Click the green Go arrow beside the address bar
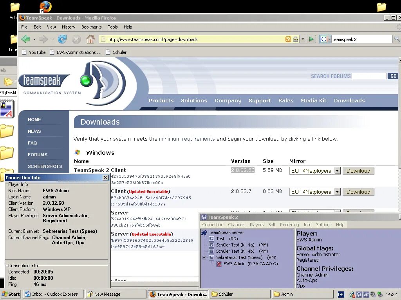This screenshot has width=401, height=300. (311, 39)
